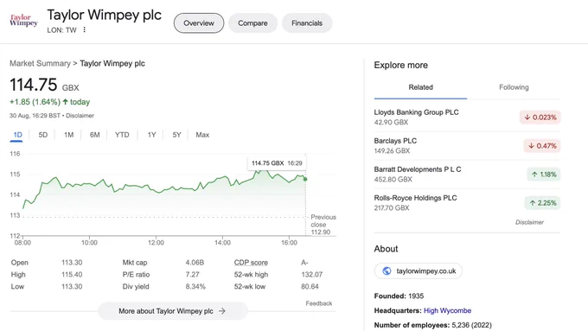Image resolution: width=588 pixels, height=331 pixels.
Task: Click the globe icon for taylorwimpey.co.uk
Action: point(387,271)
